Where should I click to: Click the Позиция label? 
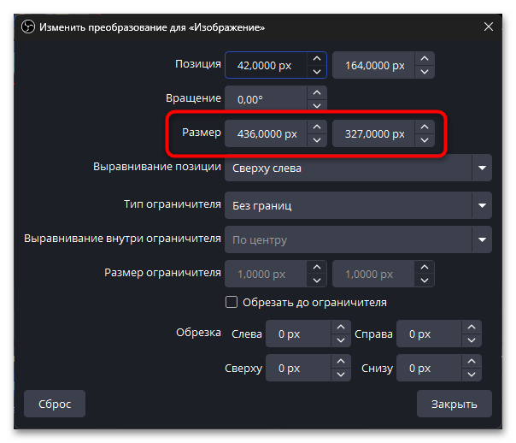[198, 64]
